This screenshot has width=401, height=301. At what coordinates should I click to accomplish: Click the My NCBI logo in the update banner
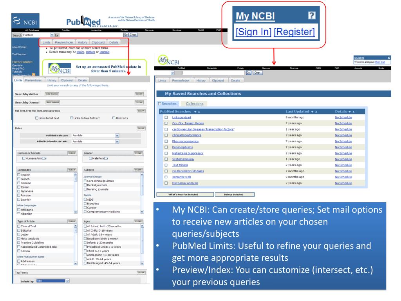[x=60, y=69]
